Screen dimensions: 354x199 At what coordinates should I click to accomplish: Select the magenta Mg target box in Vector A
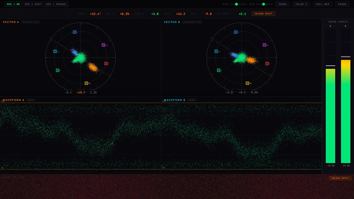coord(103,45)
